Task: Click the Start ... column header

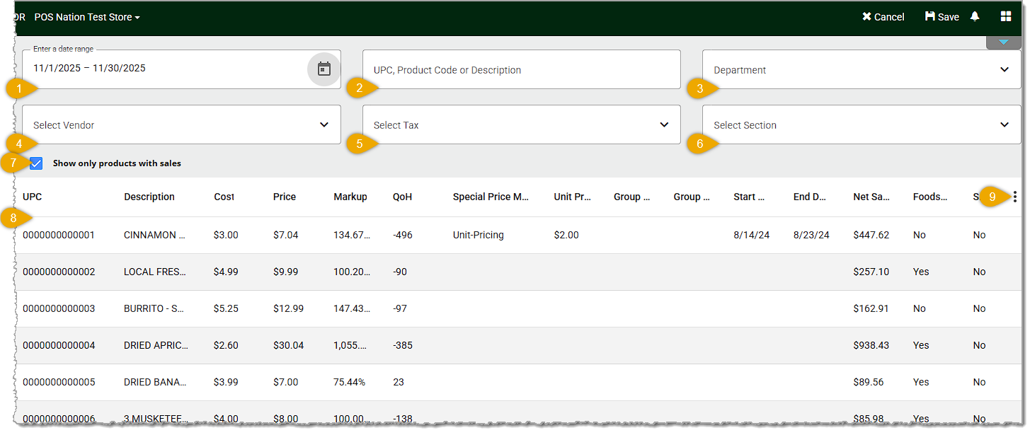Action: [750, 197]
